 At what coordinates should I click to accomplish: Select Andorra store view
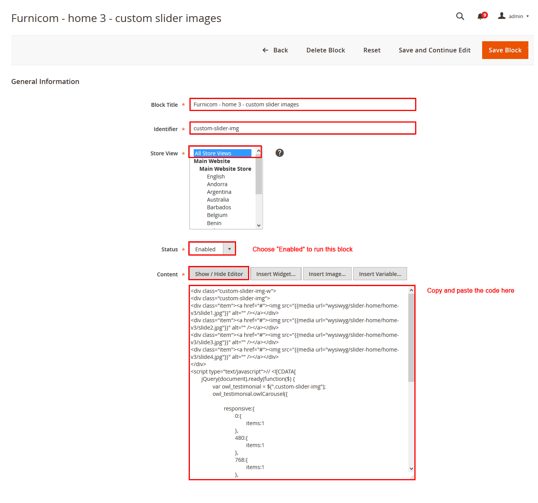(217, 184)
